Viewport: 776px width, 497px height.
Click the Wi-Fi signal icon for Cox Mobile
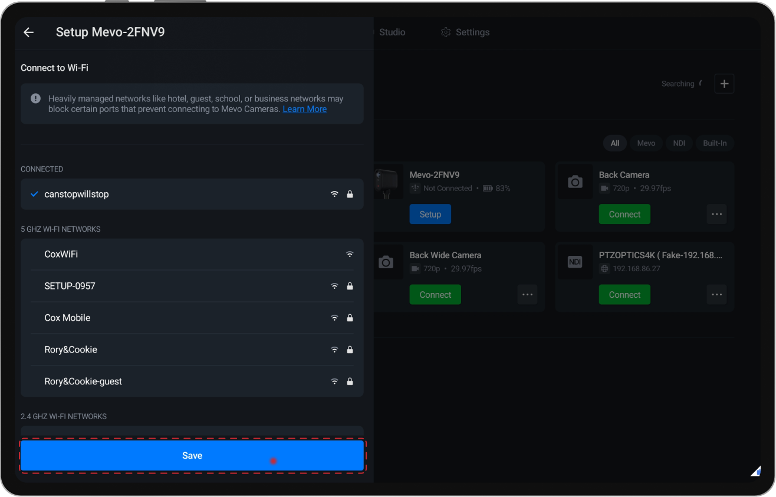pos(334,318)
